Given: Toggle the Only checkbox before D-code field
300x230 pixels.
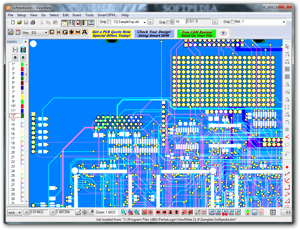Looking at the screenshot, I should (168, 22).
